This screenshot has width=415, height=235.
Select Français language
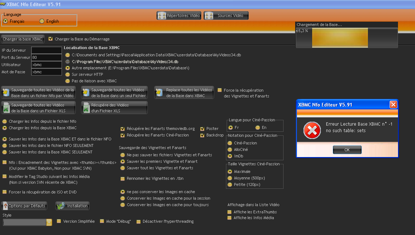click(5, 21)
